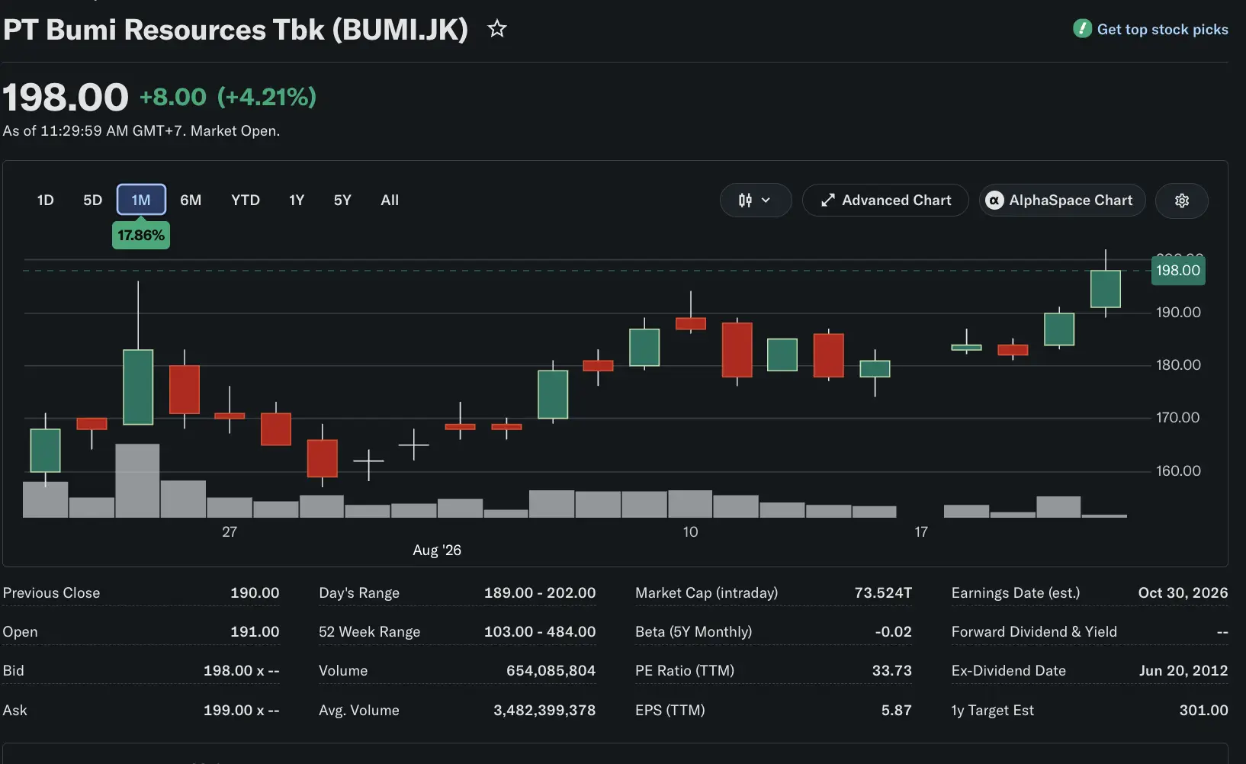
Task: Switch chart to the 1Y range
Action: pyautogui.click(x=297, y=200)
